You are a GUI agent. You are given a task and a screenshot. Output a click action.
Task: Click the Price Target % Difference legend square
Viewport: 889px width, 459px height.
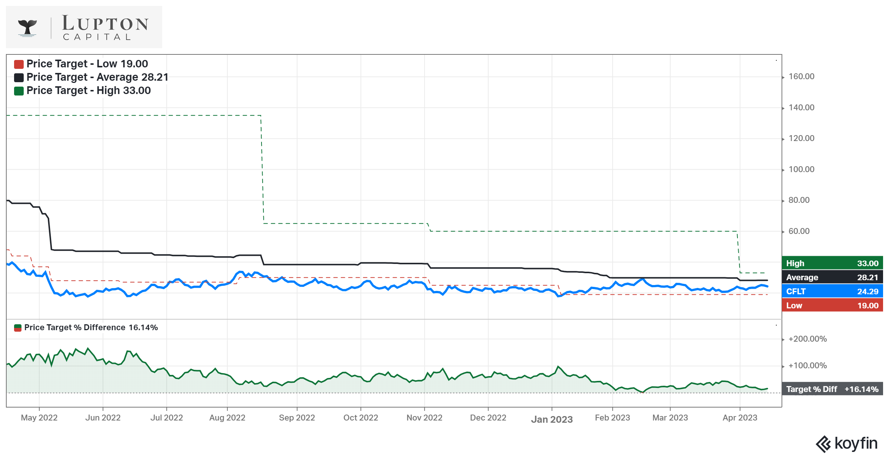coord(17,327)
